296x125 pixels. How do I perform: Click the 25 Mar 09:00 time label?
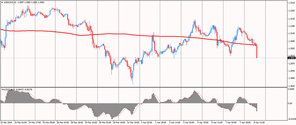coord(49,122)
